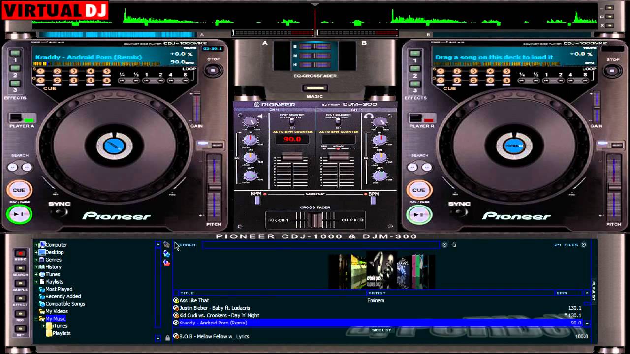Click the search rewind button on deck A
This screenshot has width=630, height=354.
13,167
